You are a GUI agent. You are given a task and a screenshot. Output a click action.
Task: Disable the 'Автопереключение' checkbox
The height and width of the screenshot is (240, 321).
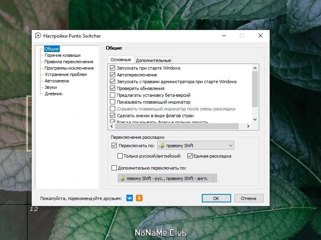tap(113, 75)
